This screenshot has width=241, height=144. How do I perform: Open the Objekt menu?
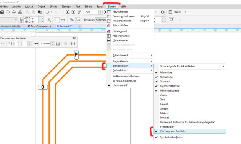tap(41, 7)
